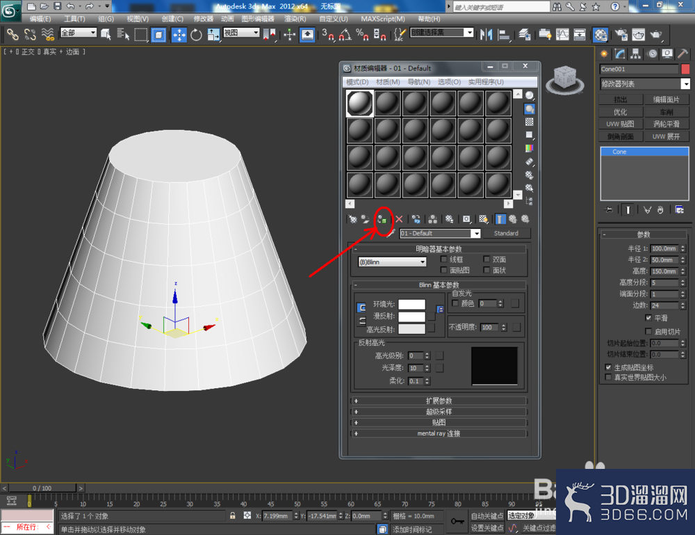695x535 pixels.
Task: Toggle Percent Snap icon
Action: pos(362,35)
